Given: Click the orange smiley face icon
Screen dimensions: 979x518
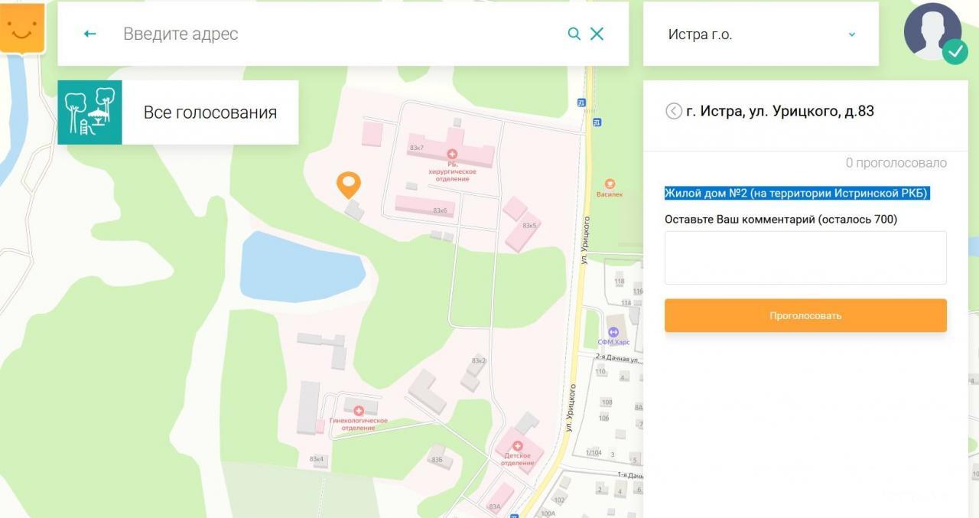Looking at the screenshot, I should click(21, 29).
